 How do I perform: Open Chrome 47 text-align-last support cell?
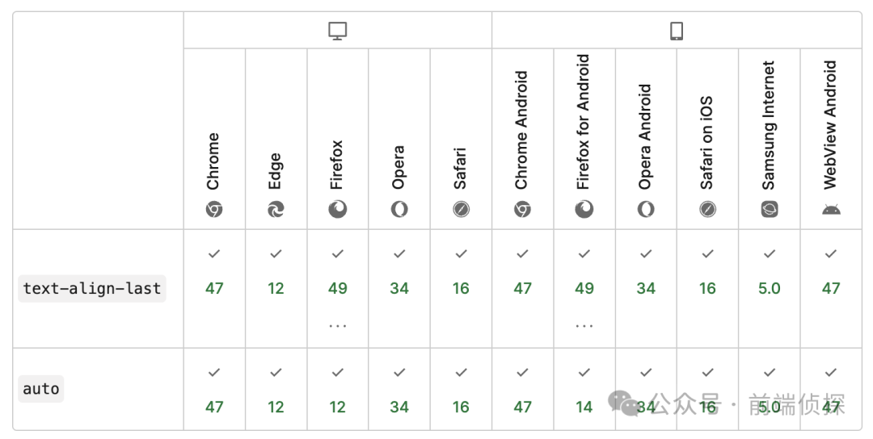[214, 288]
